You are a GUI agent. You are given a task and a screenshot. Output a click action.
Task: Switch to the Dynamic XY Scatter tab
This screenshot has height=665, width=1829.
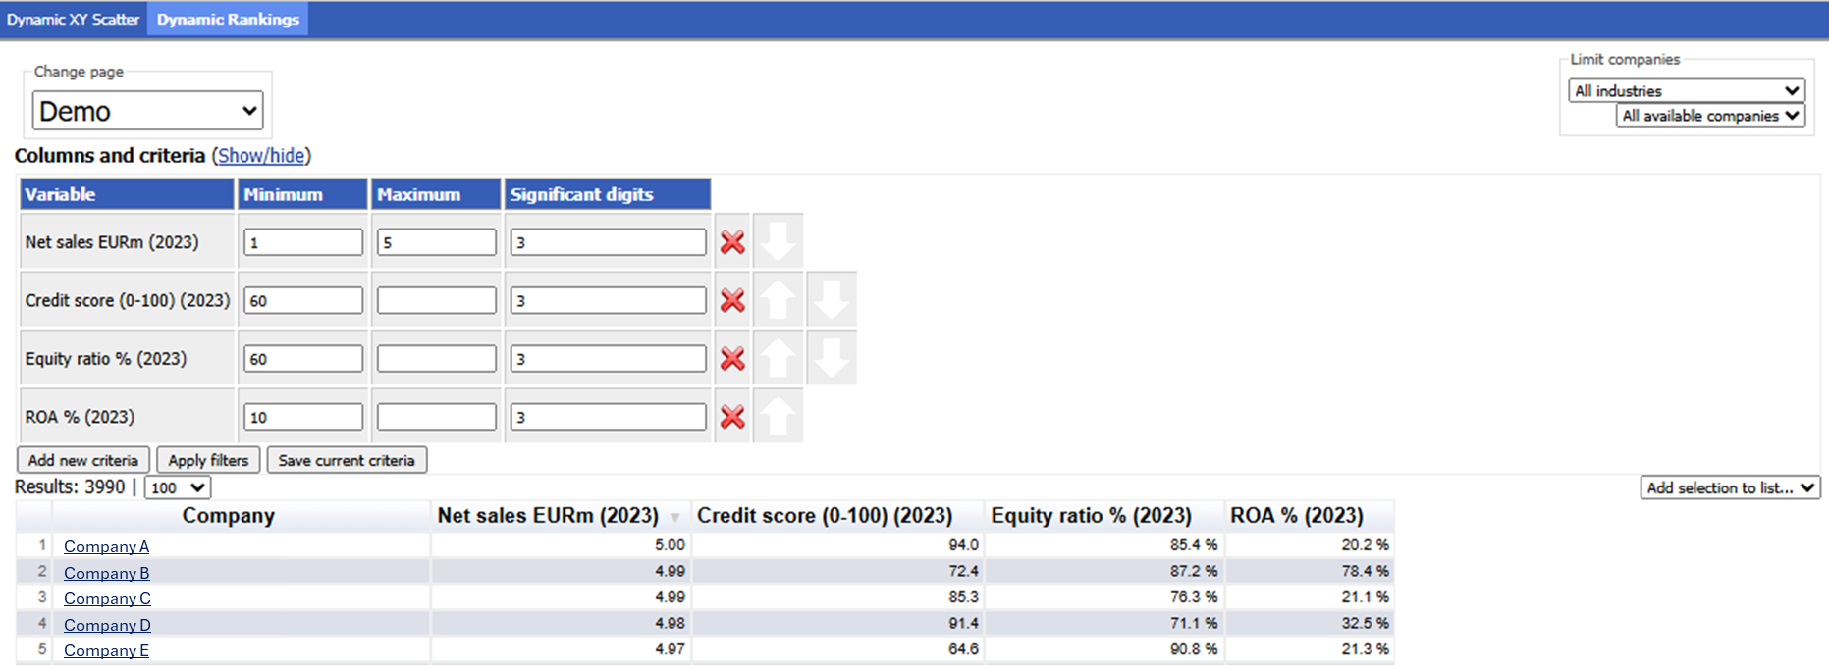(x=74, y=19)
